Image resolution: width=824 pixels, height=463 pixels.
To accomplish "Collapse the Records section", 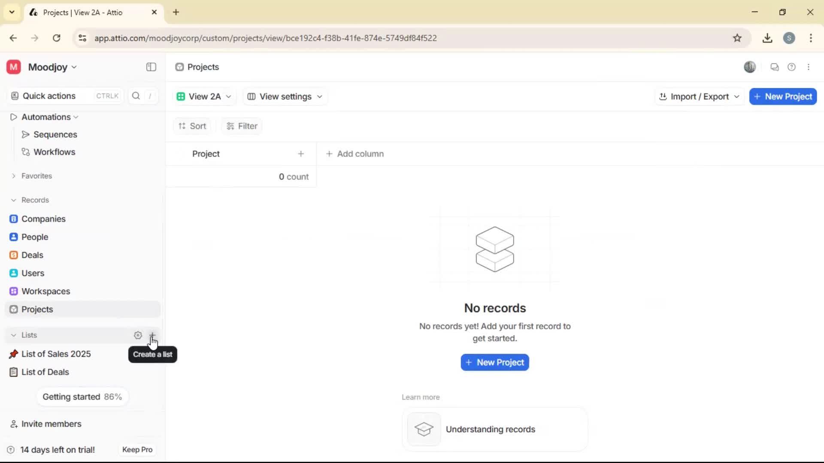I will click(13, 200).
